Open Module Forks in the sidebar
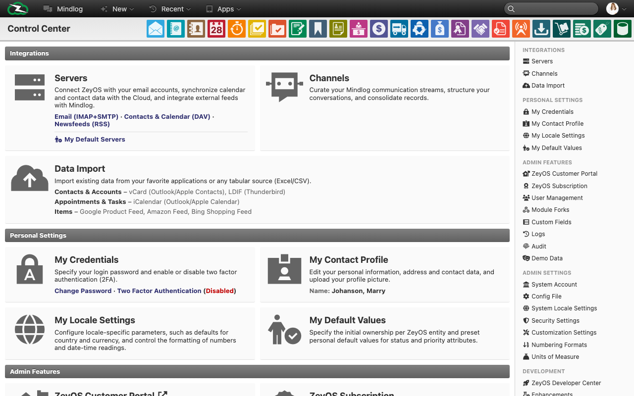The image size is (634, 396). tap(546, 210)
